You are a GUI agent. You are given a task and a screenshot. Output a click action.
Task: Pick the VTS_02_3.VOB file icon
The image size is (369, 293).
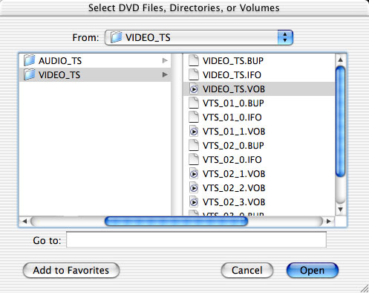194,202
